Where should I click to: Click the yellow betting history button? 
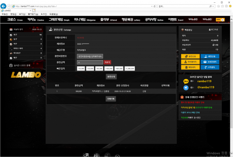190,67
